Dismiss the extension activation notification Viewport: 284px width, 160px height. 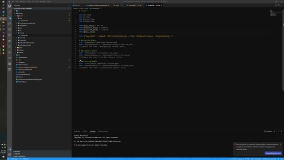(x=280, y=144)
